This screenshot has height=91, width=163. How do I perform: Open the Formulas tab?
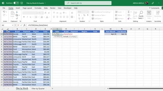click(x=38, y=8)
